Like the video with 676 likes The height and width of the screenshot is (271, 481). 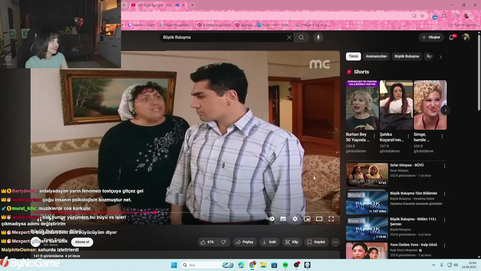(207, 242)
